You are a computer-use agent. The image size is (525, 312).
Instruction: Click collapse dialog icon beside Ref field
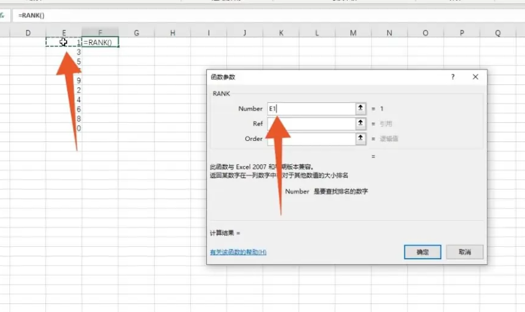360,123
